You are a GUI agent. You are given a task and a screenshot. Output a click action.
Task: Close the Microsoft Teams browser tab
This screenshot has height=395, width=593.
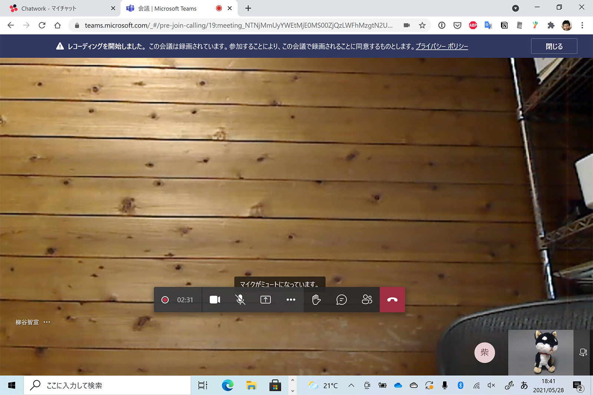230,8
